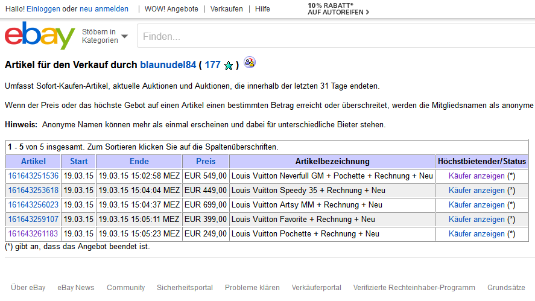This screenshot has height=301, width=535.
Task: Open the Verkaufen menu item
Action: tap(227, 9)
